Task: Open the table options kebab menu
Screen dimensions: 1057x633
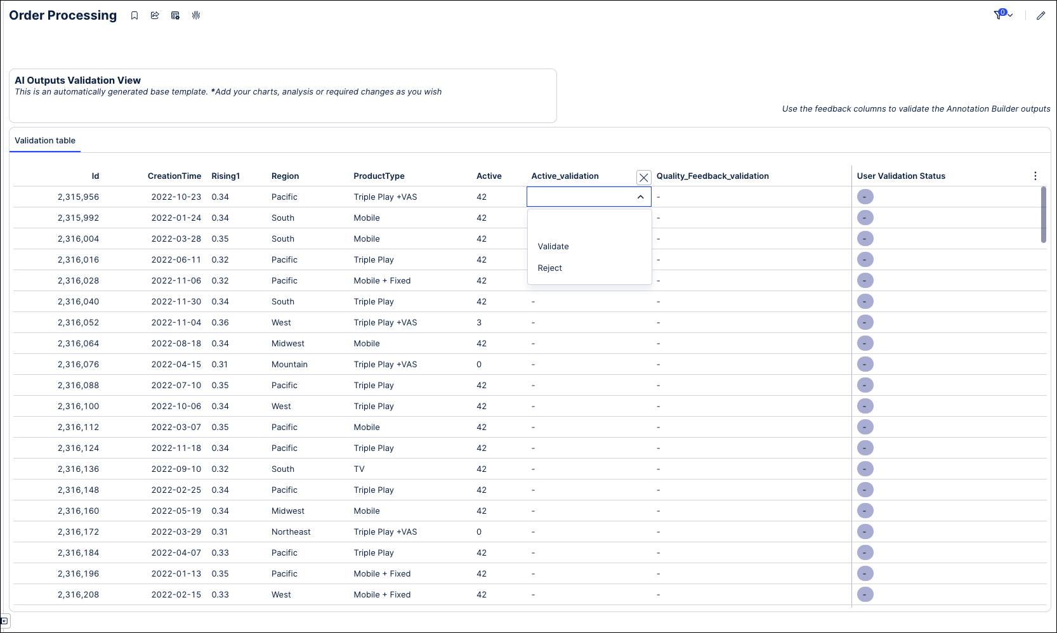Action: (x=1035, y=176)
